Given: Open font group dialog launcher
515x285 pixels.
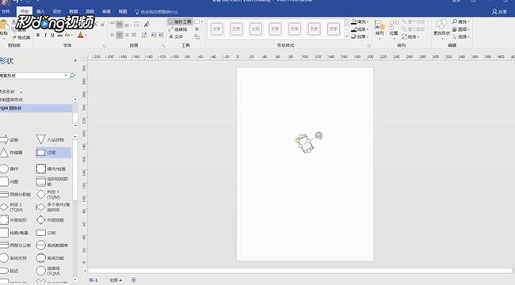Looking at the screenshot, I should click(x=105, y=46).
